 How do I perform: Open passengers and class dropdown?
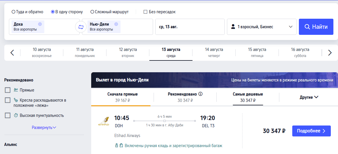tap(261, 27)
